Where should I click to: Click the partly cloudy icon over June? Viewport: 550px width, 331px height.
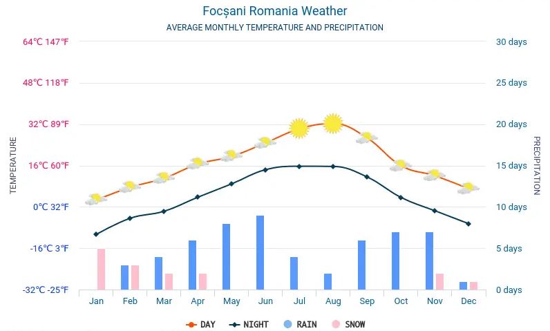[265, 143]
